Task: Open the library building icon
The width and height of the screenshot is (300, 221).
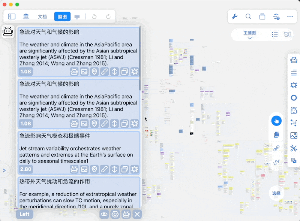Action: click(26, 16)
